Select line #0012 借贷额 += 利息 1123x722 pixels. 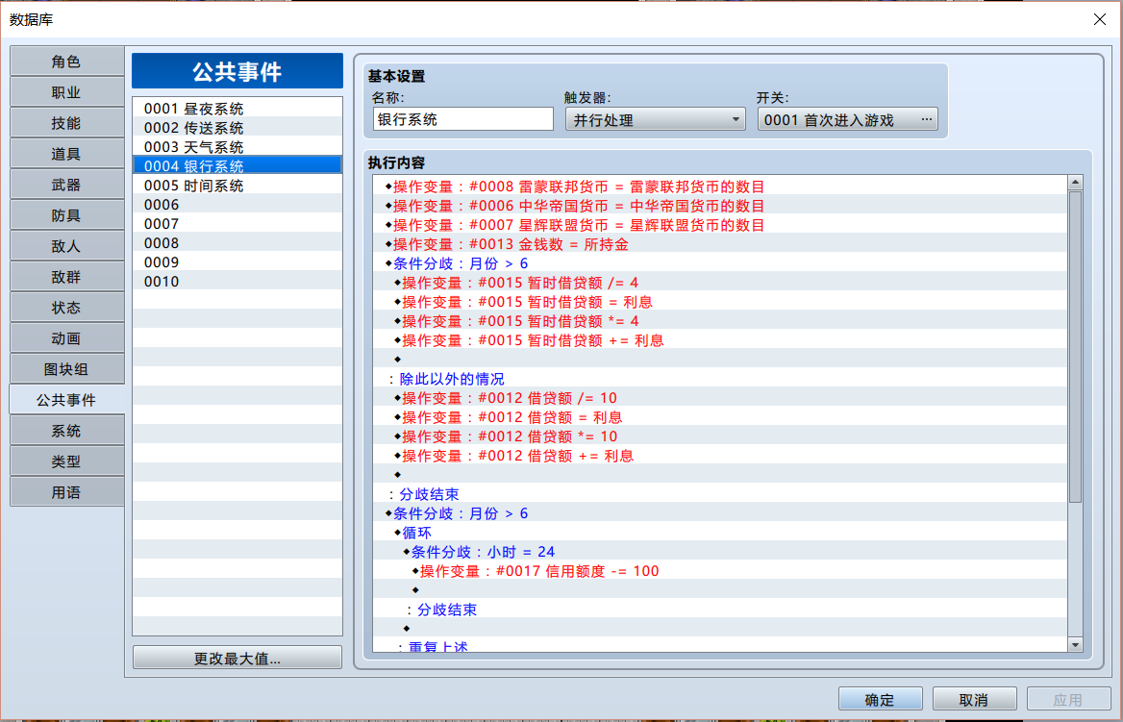720,456
